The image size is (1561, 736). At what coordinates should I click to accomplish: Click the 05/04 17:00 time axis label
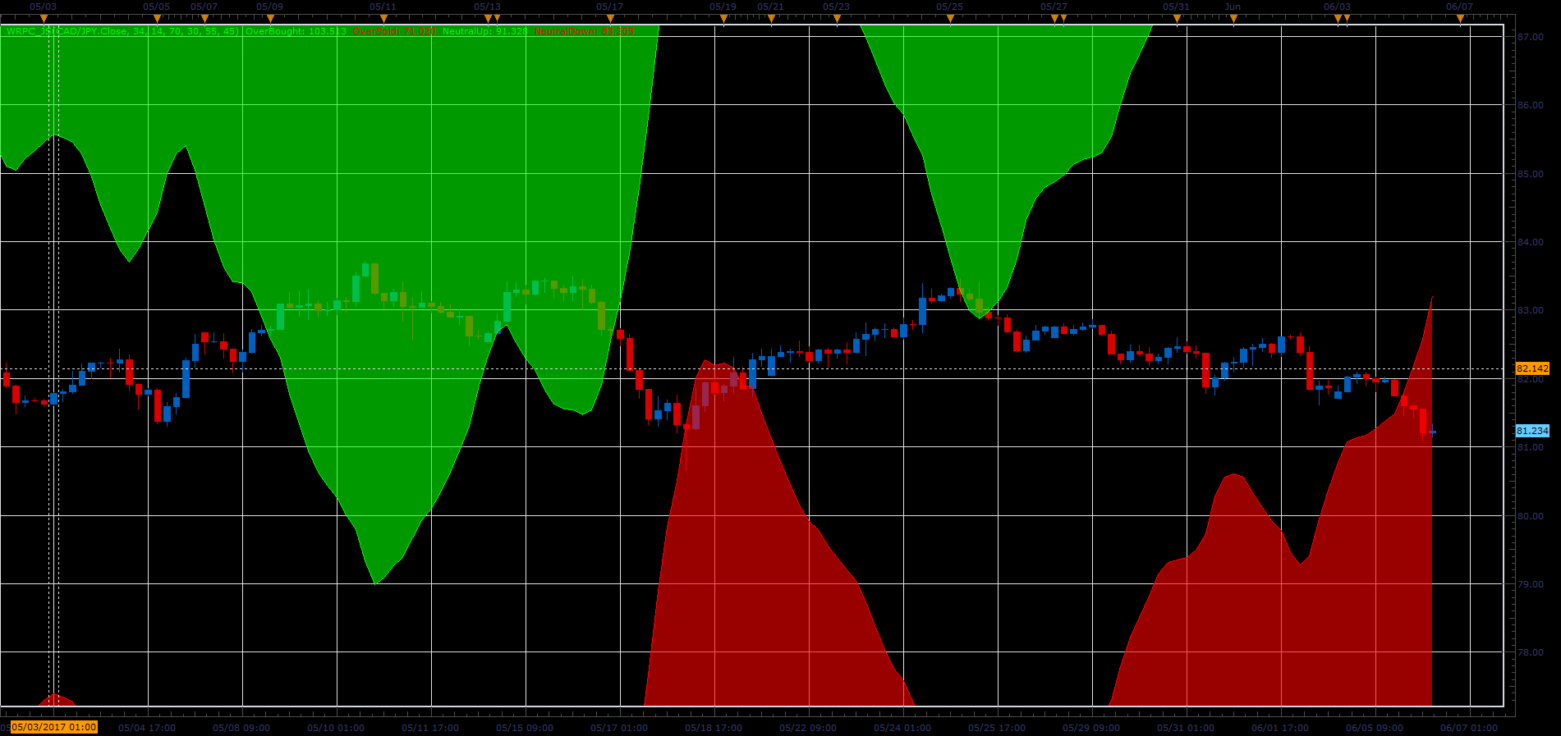147,728
